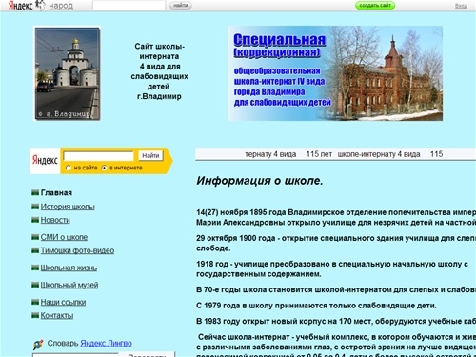The image size is (476, 357).
Task: Select the 'в интернете' radio button
Action: click(104, 168)
